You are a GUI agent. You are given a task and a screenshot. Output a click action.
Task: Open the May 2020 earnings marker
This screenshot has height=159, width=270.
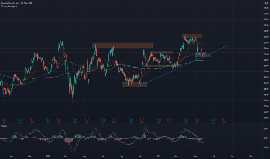[87, 120]
